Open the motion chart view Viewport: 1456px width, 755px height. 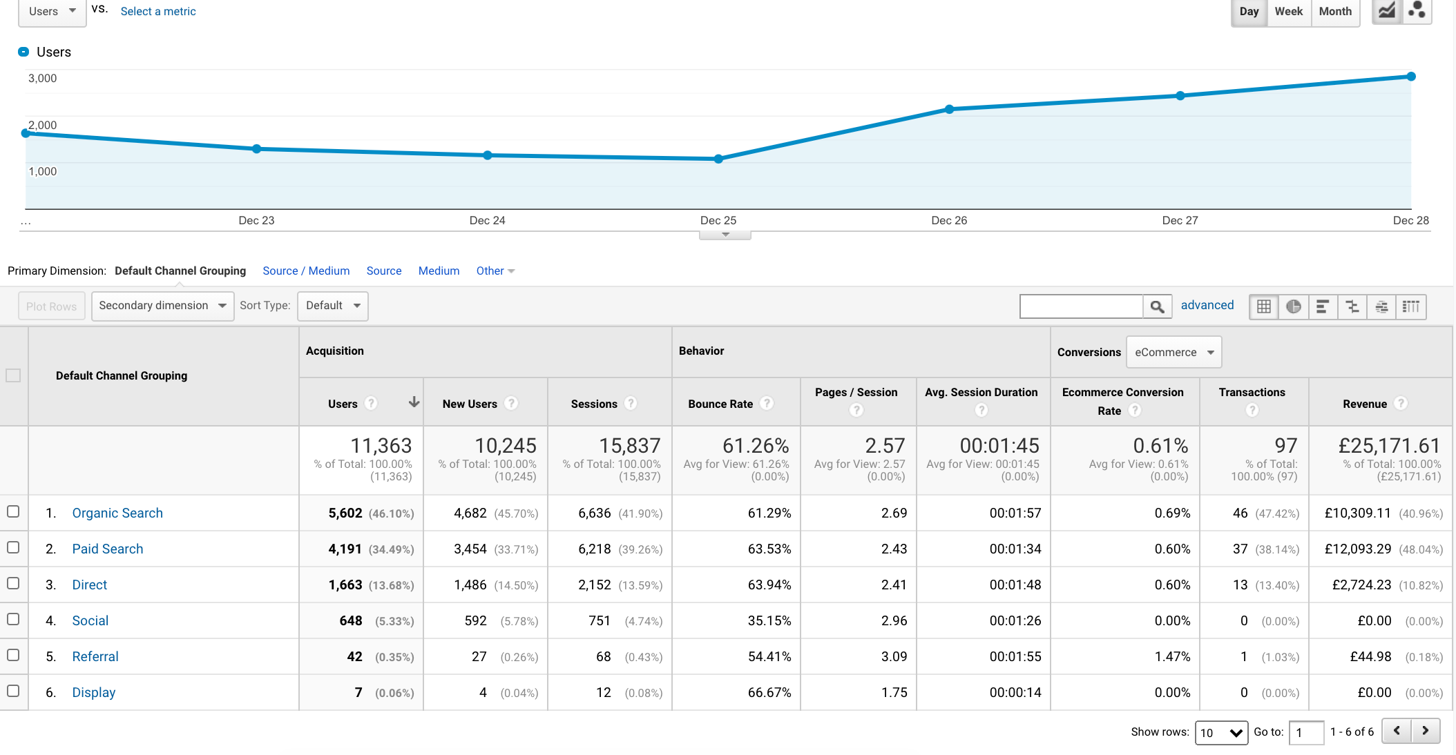pos(1417,11)
